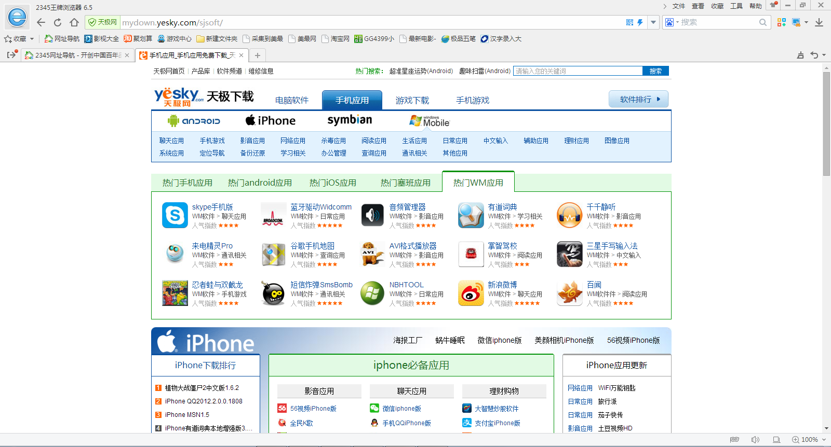Select the 热门android应用 tab

coord(260,183)
